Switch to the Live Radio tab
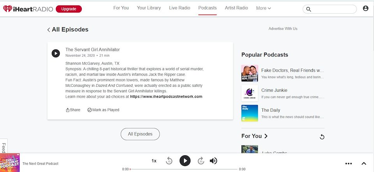 [178, 8]
